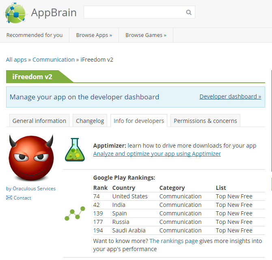Open the Communication breadcrumb link

click(54, 60)
